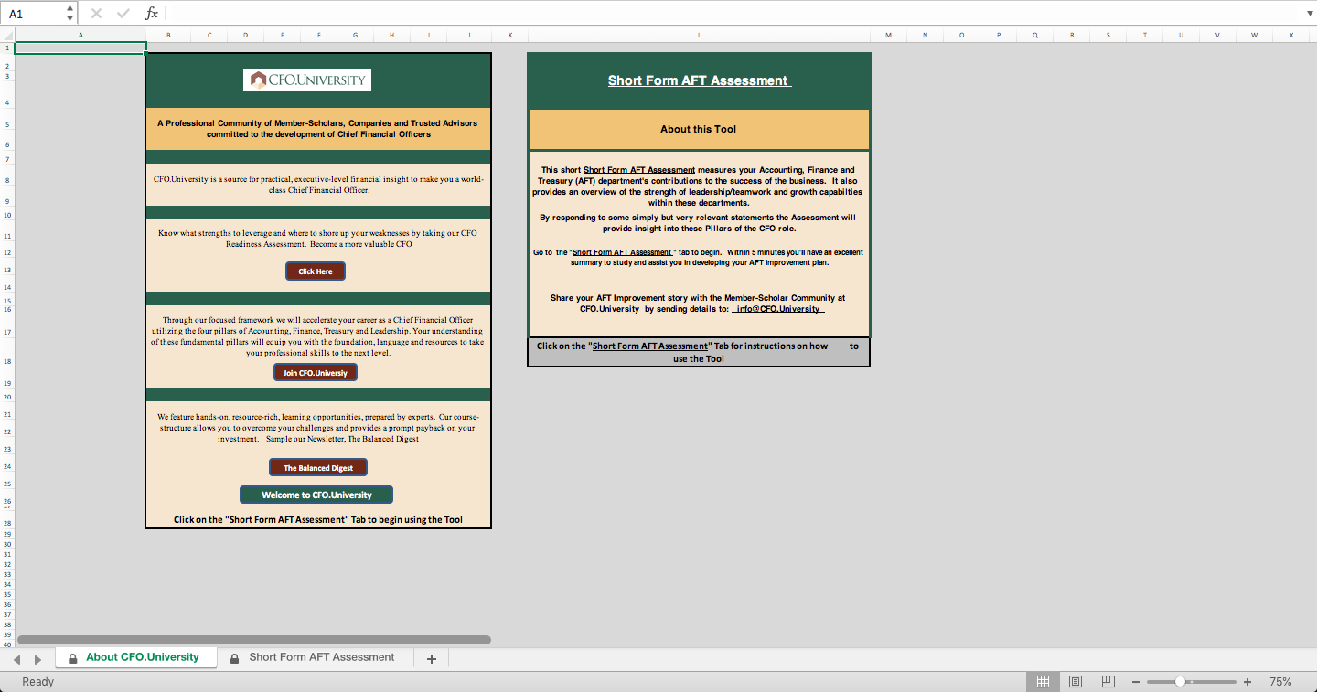Switch to Normal view icon
Image resolution: width=1317 pixels, height=692 pixels.
tap(1043, 682)
